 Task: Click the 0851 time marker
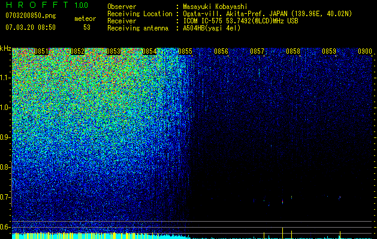coord(41,51)
